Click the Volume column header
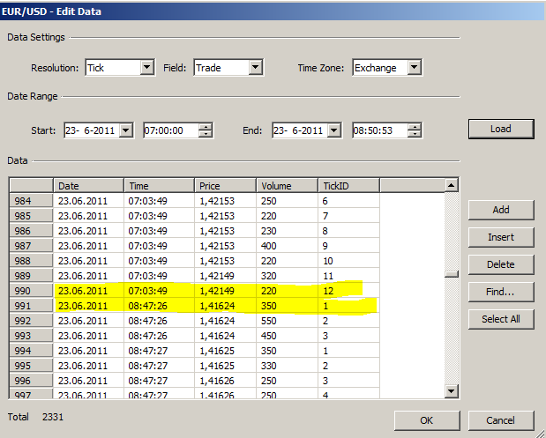 coord(287,186)
